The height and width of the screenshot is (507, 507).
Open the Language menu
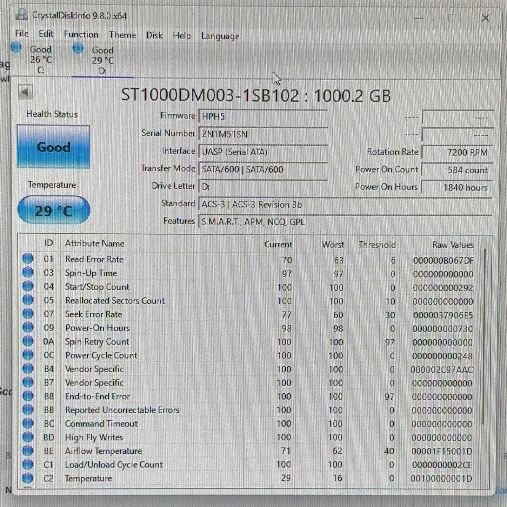(220, 36)
